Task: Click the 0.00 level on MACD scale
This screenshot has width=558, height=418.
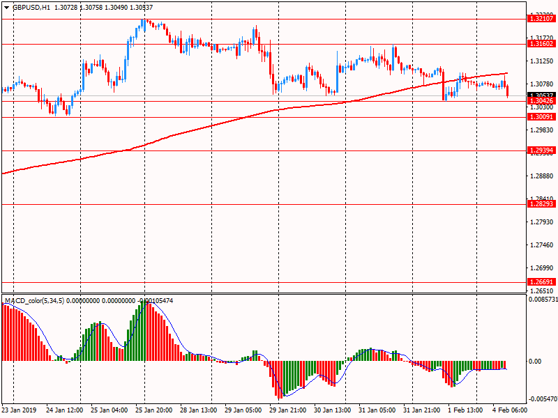Action: (x=536, y=361)
